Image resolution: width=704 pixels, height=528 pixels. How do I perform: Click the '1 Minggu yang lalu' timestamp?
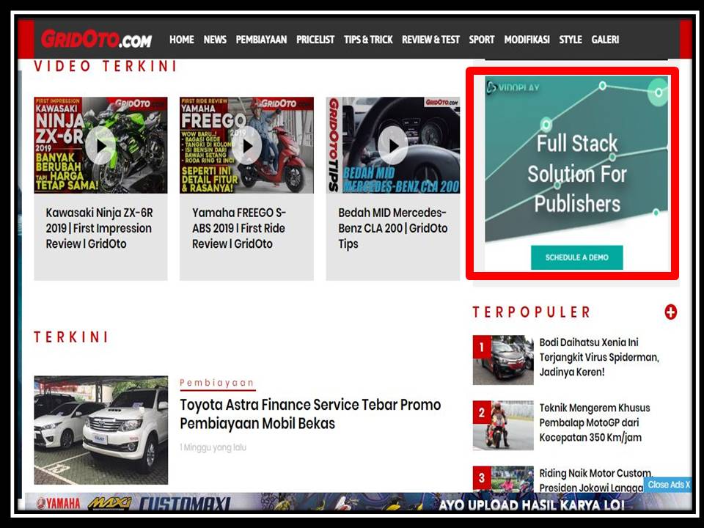pos(213,447)
